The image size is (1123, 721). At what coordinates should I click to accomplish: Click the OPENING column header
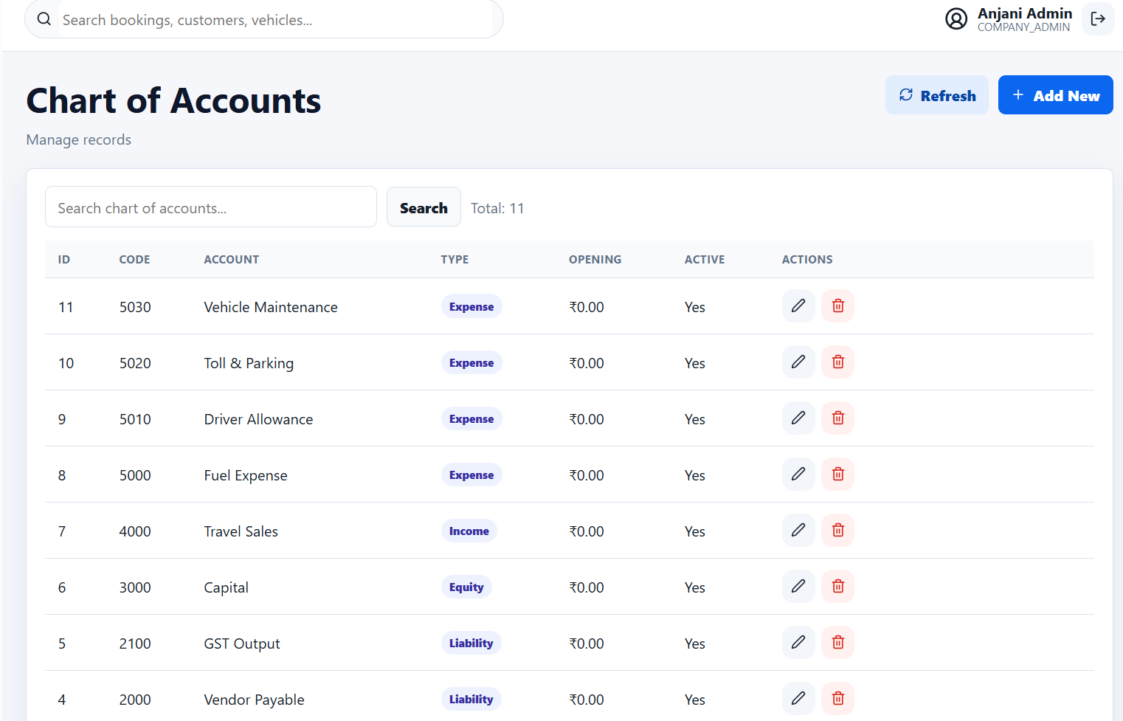pyautogui.click(x=595, y=260)
